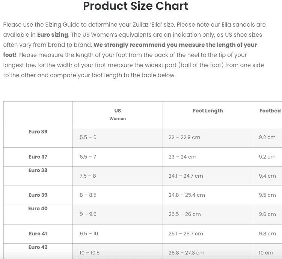Click the US Women column header
This screenshot has width=282, height=259.
click(118, 114)
